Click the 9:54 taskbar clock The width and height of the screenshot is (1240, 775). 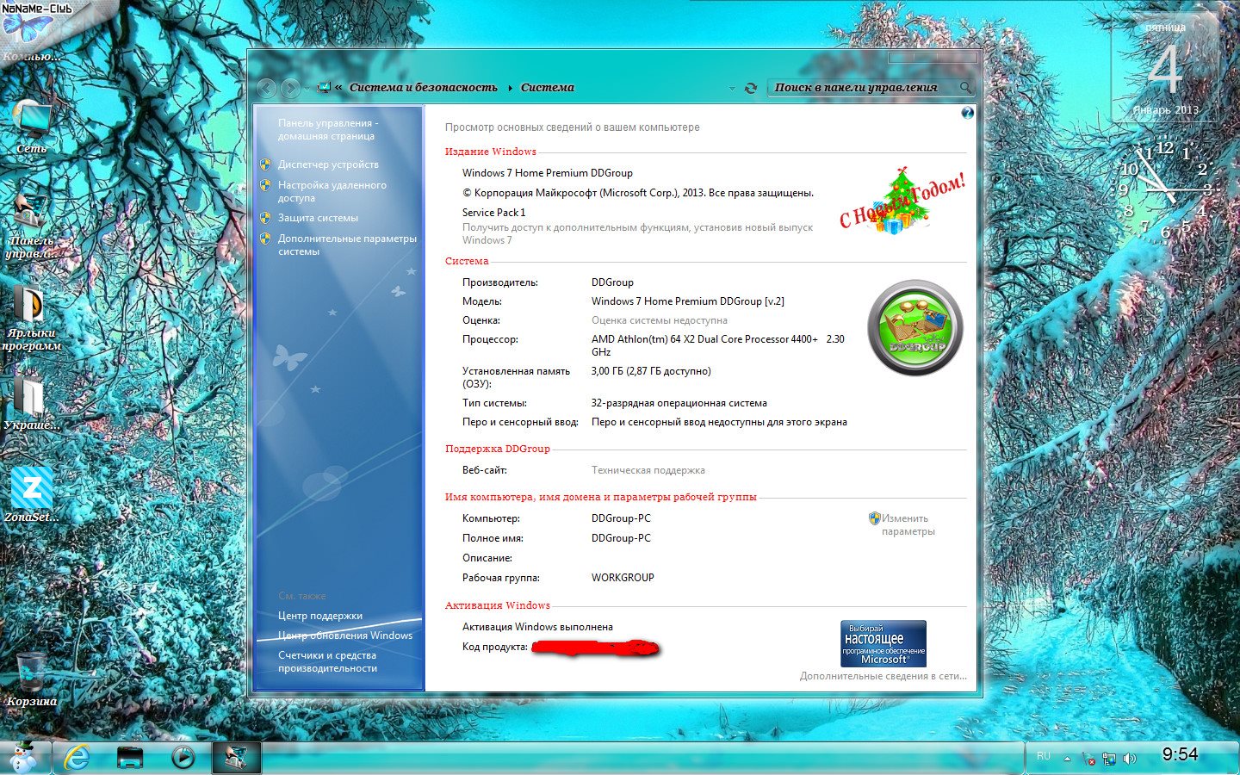coord(1180,754)
